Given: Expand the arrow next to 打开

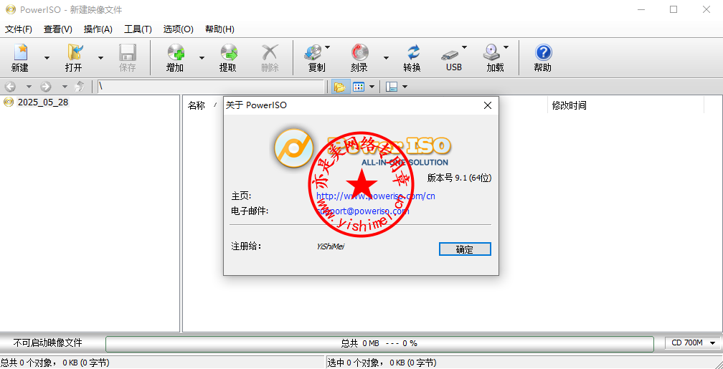Looking at the screenshot, I should [x=100, y=57].
